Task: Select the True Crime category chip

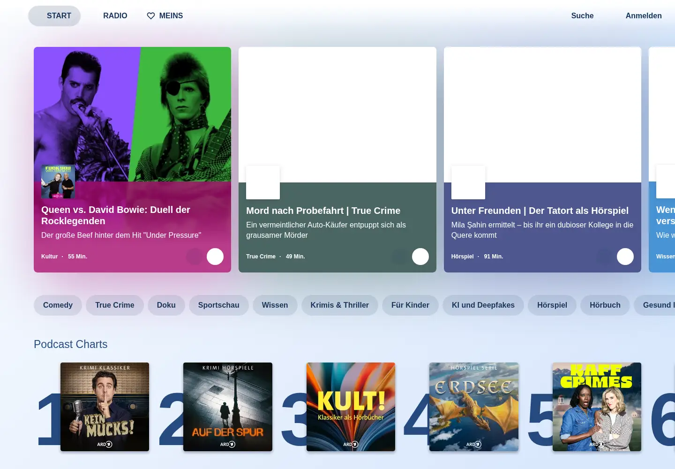Action: point(115,305)
